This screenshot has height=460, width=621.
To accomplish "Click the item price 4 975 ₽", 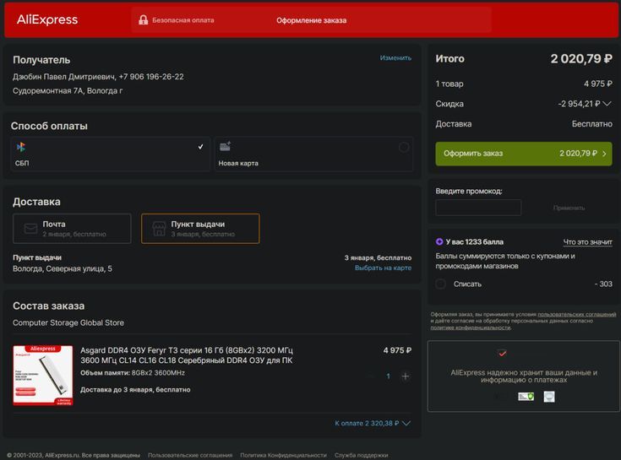I will 397,350.
